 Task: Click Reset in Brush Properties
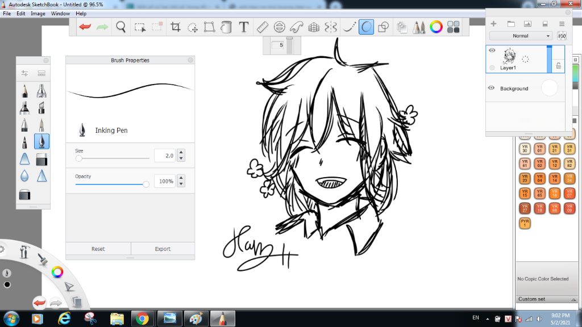click(x=98, y=249)
